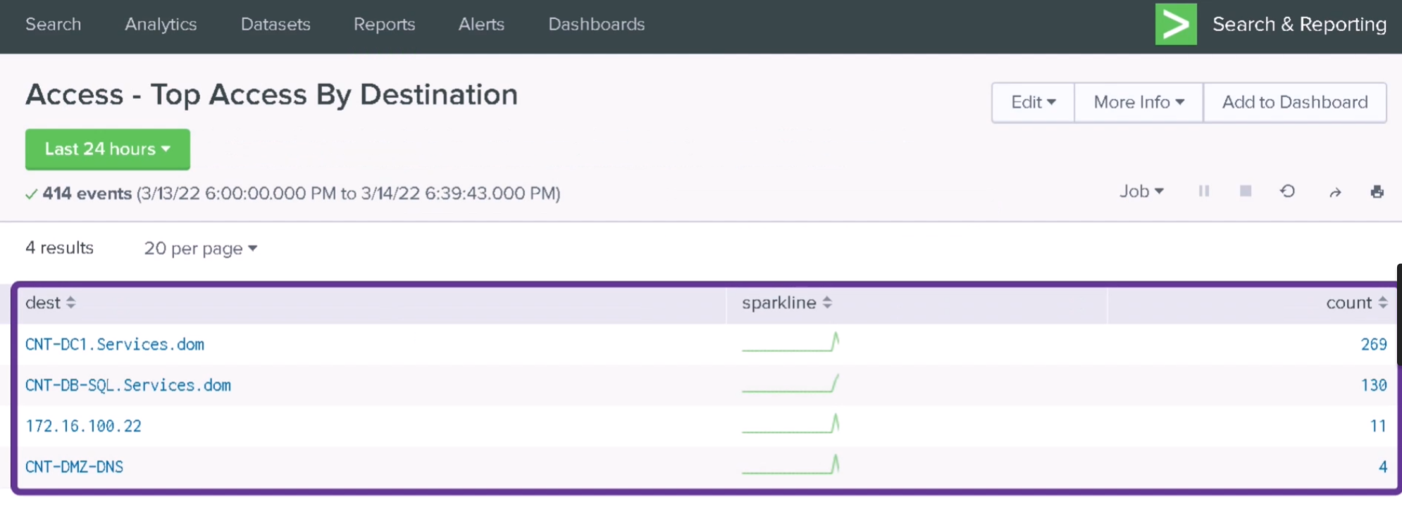
Task: Sort by the sparkline column arrows
Action: (827, 303)
